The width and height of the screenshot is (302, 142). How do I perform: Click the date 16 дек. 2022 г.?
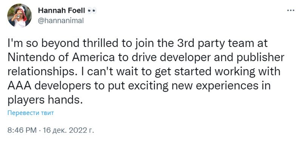tap(69, 130)
